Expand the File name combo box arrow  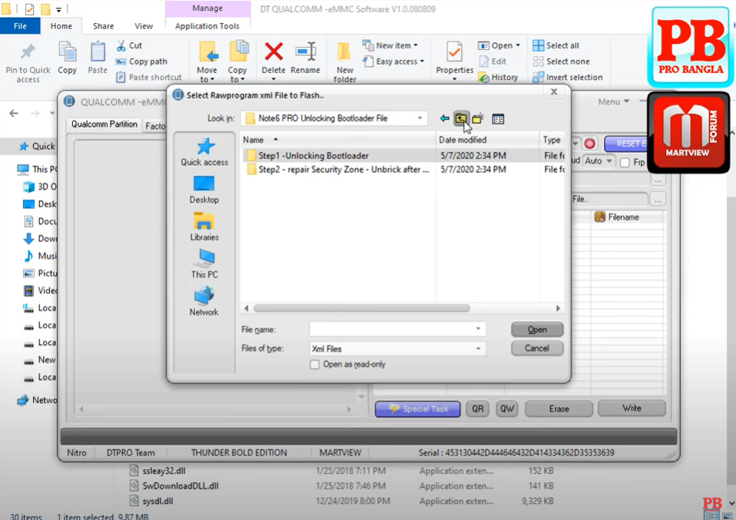tap(478, 329)
